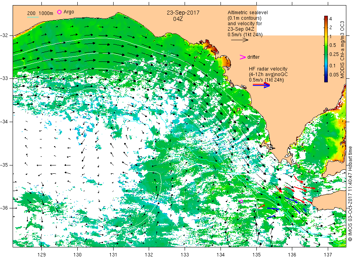Click the altimetric velocity scale arrow
This screenshot has height=260, width=355.
pos(240,40)
